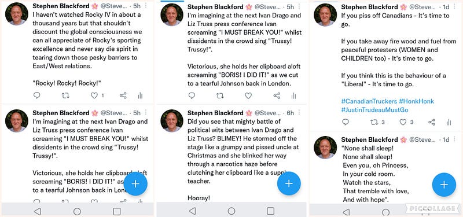The width and height of the screenshot is (463, 217).
Task: View analytics of the Rocky IV tweet
Action: [140, 95]
